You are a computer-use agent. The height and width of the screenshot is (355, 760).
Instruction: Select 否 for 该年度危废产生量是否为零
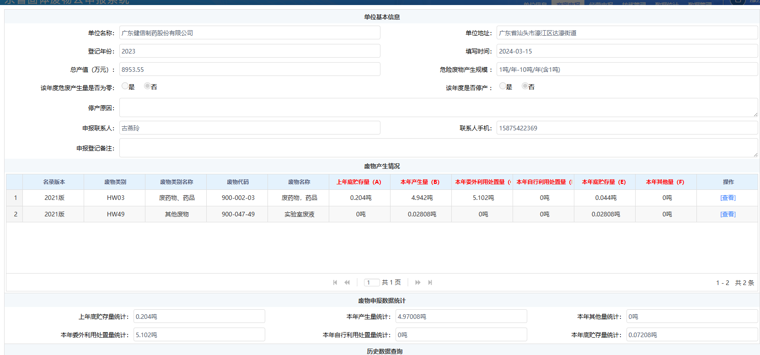click(x=147, y=86)
